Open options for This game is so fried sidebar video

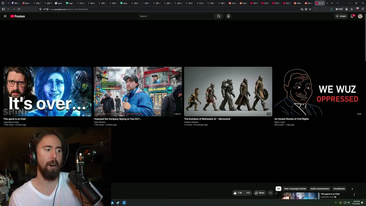tap(354, 195)
